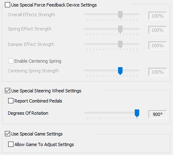Click the Spring Effect Strength slider thumb
This screenshot has width=173, height=155.
pos(120,29)
